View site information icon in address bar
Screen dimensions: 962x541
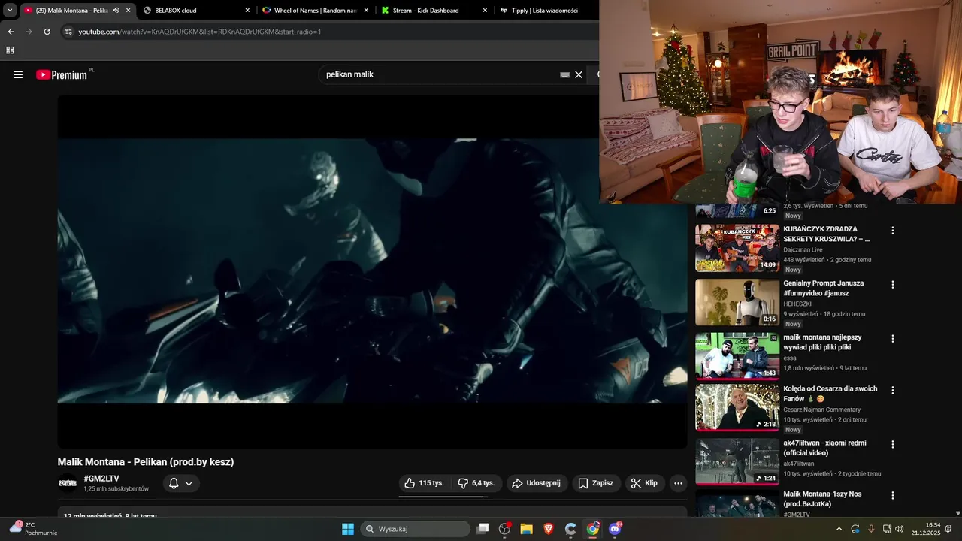coord(68,32)
